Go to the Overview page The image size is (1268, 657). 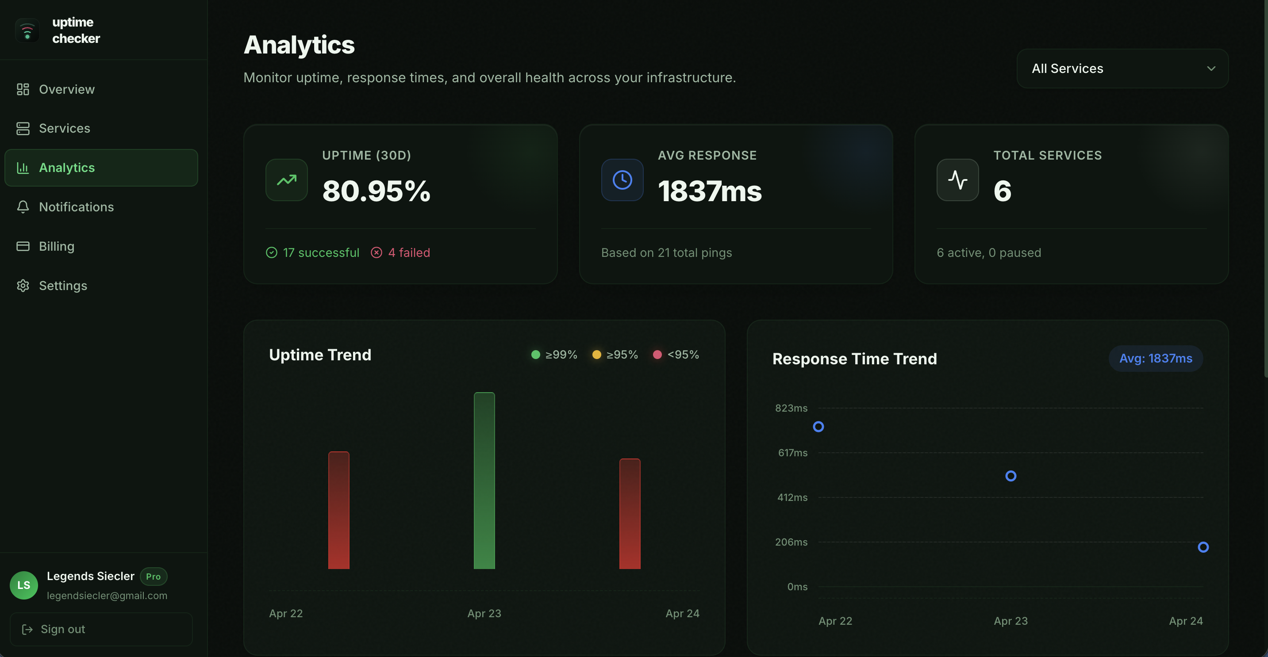click(x=101, y=89)
